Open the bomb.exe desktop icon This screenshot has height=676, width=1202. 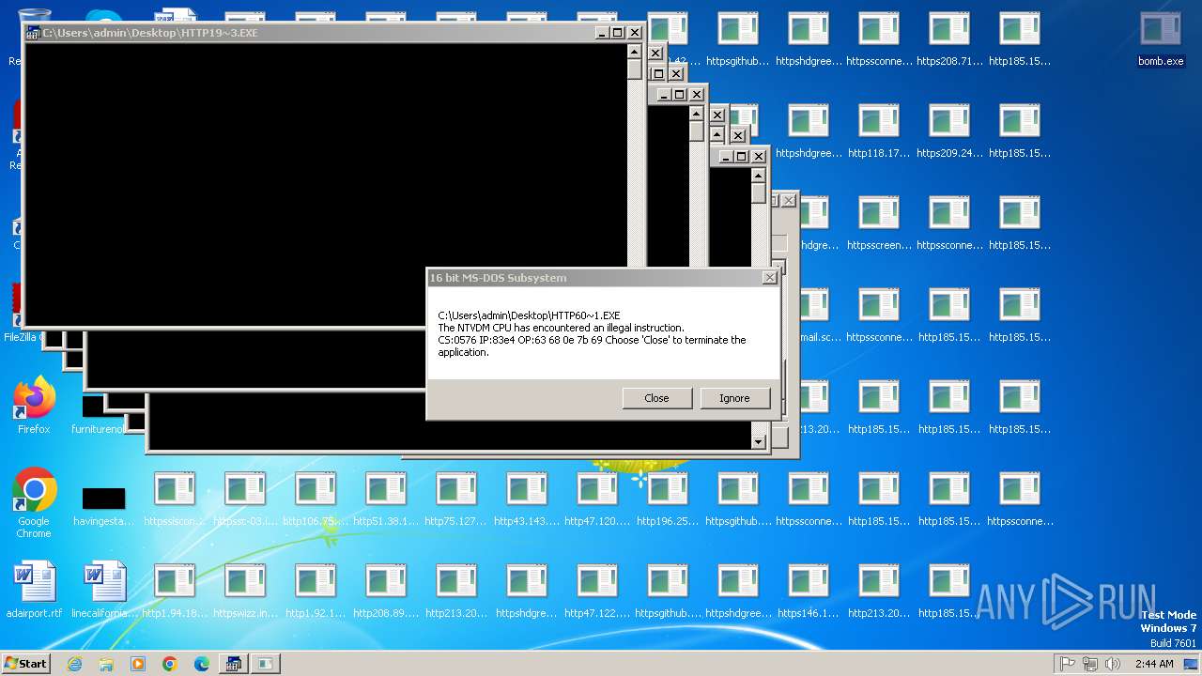click(x=1161, y=39)
